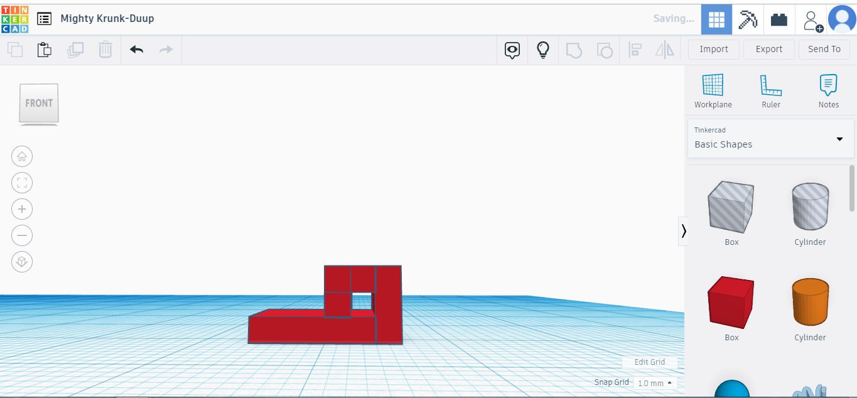Open the designs list icon

click(44, 19)
